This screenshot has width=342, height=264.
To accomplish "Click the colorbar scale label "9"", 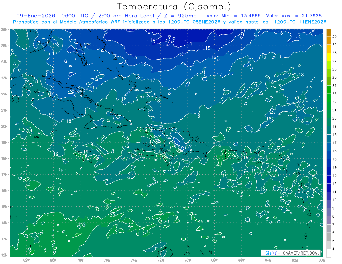I will tap(333, 208).
